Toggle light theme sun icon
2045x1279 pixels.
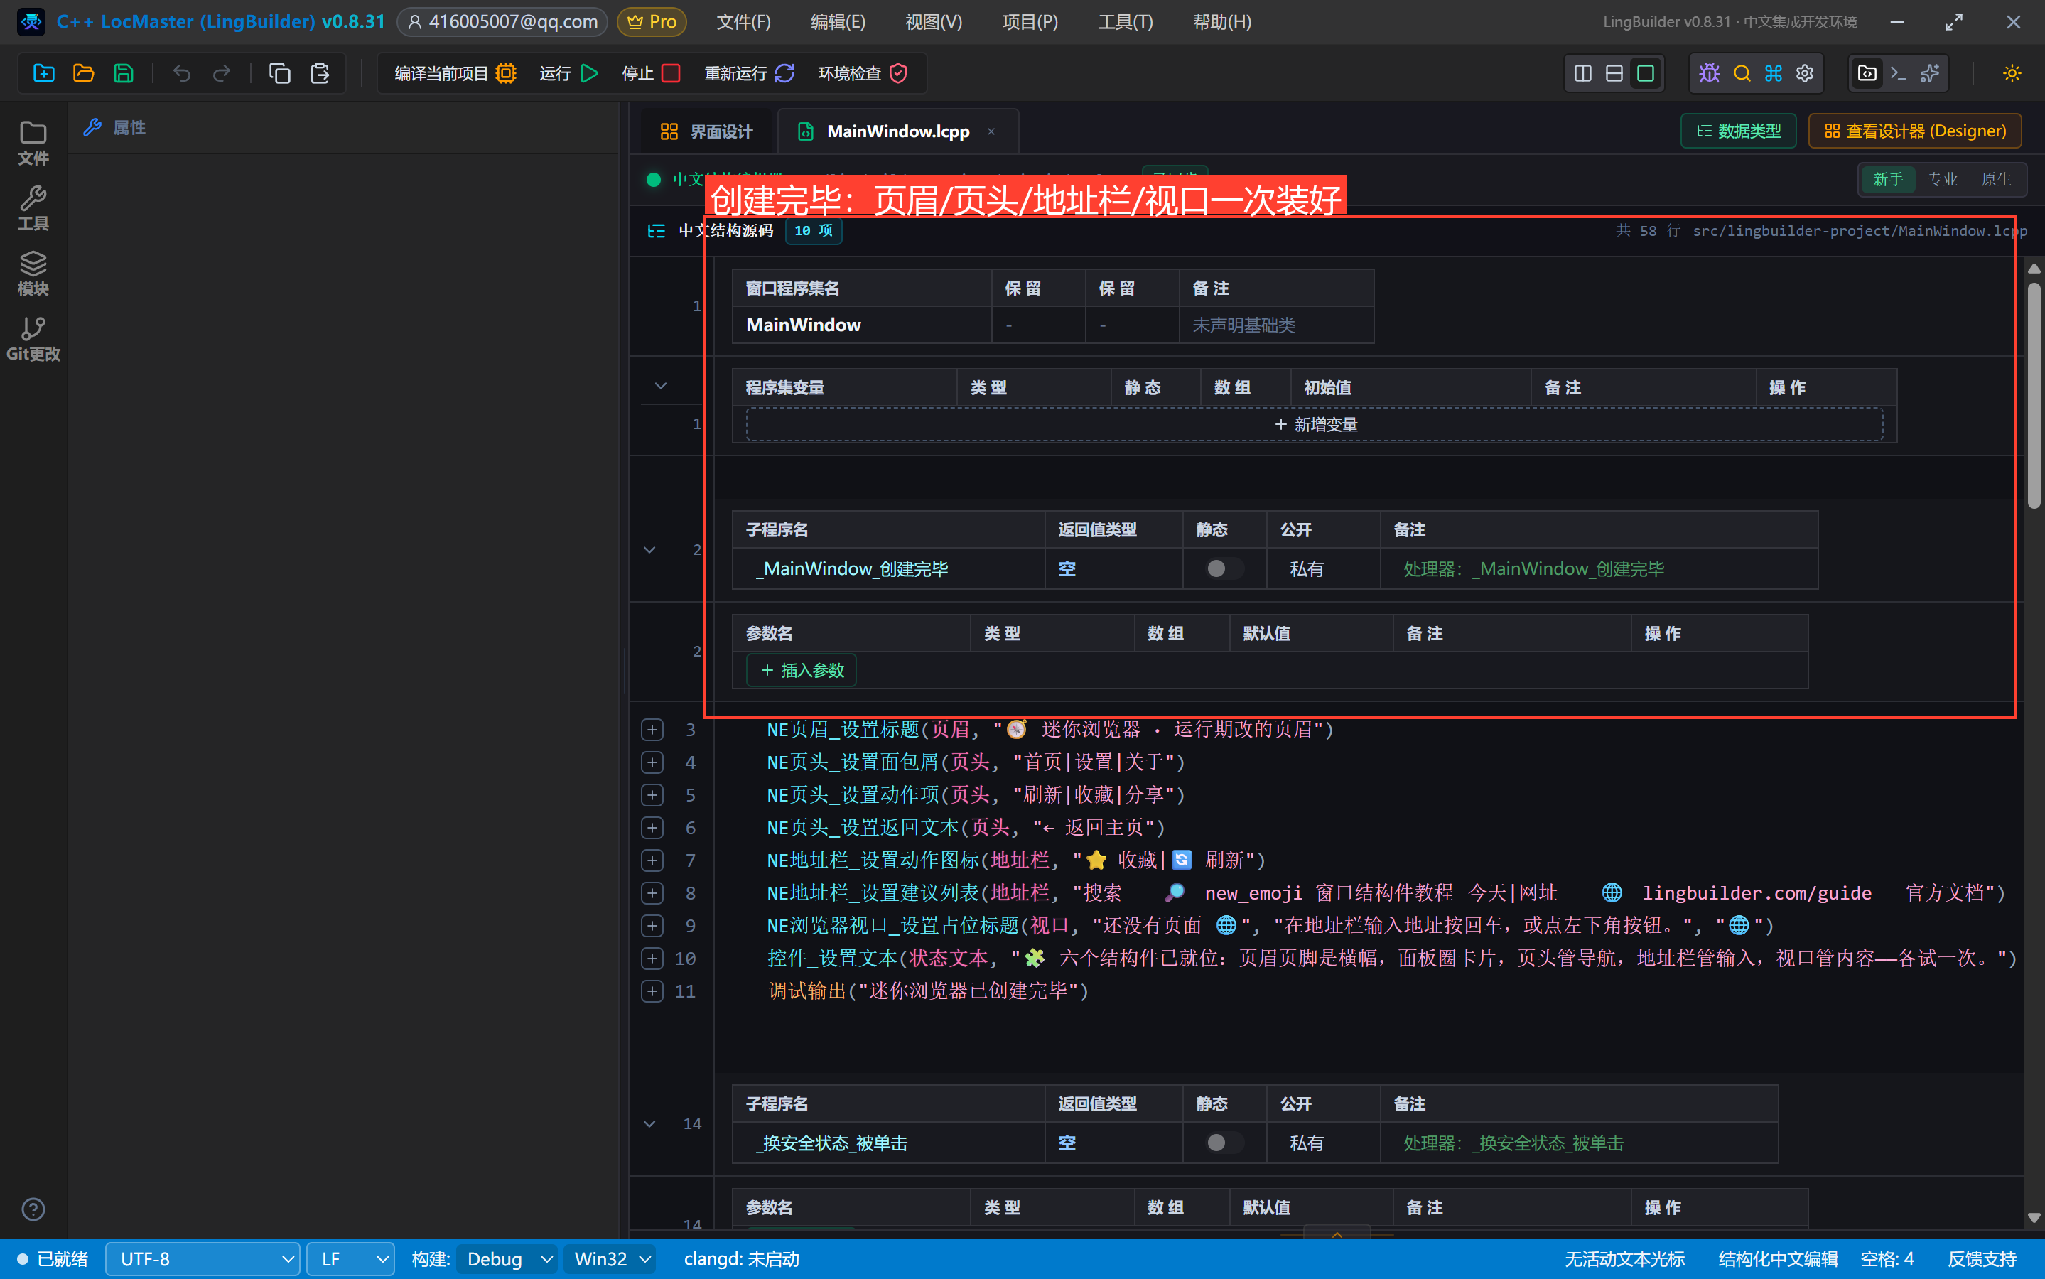click(x=2012, y=74)
